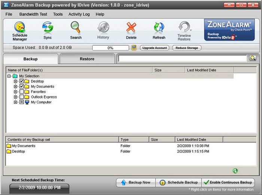Open the Schedule Manager tool

(20, 31)
